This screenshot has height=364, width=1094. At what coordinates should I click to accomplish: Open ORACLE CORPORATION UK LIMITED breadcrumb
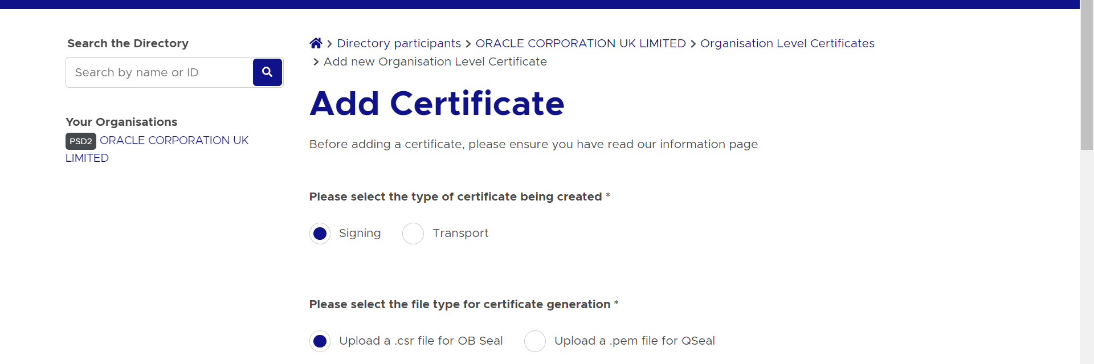pyautogui.click(x=580, y=43)
